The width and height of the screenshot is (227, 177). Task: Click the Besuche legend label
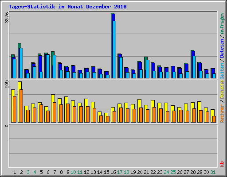point(222,89)
